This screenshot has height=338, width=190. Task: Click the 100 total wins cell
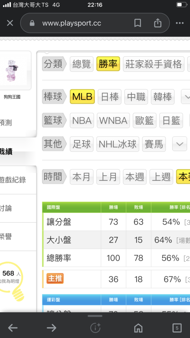[113, 258]
